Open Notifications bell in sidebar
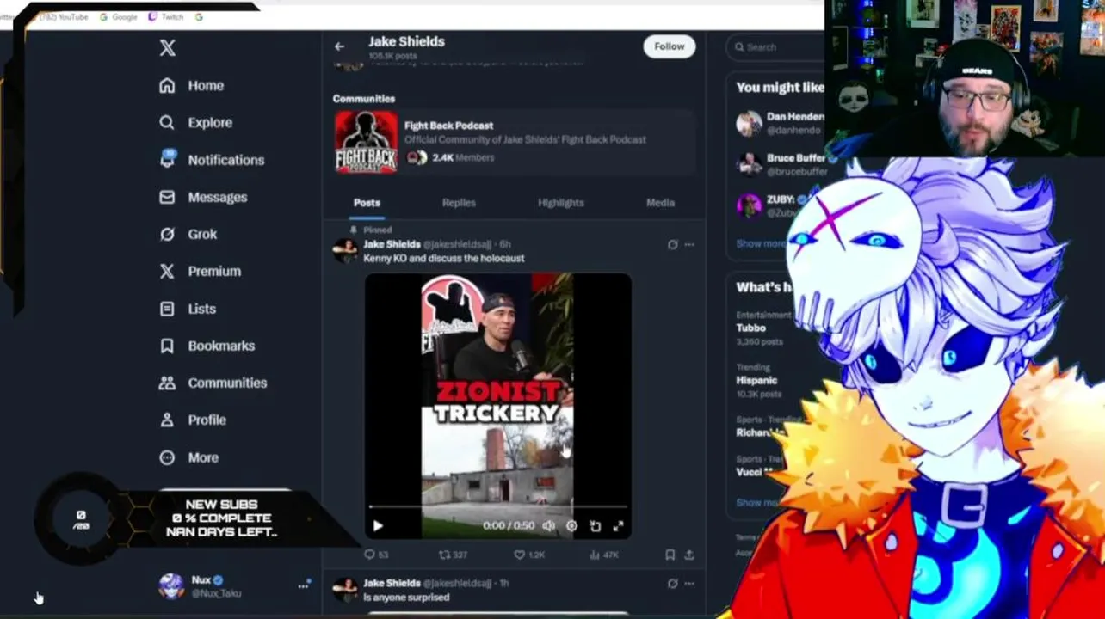This screenshot has height=619, width=1105. [167, 159]
